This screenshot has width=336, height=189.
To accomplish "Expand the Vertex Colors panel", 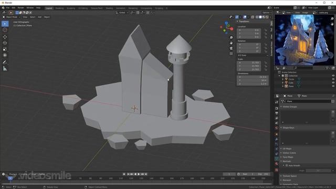I will click(281, 153).
